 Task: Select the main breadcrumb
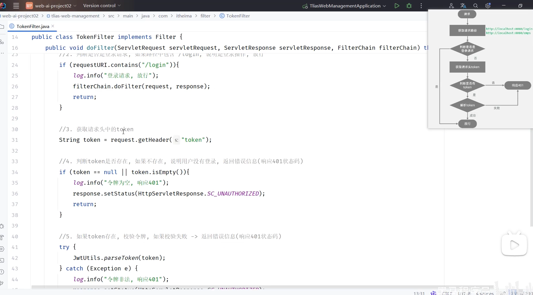tap(128, 16)
